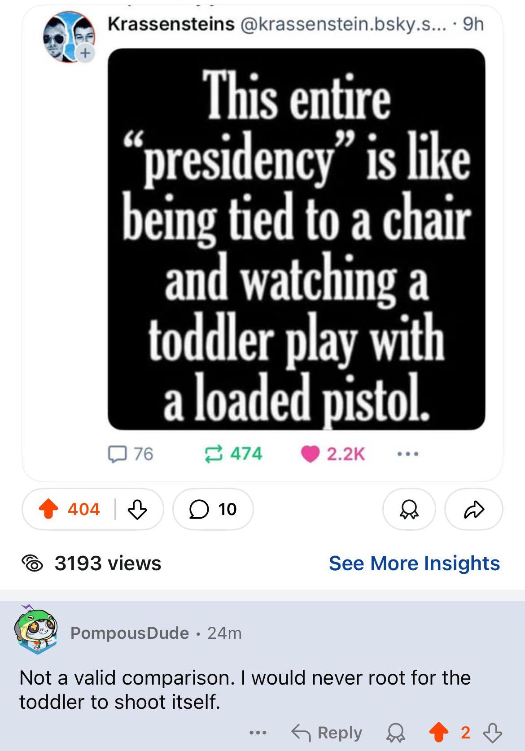Open the post's 10 comments
Screen dimensions: 525x751
[x=213, y=509]
